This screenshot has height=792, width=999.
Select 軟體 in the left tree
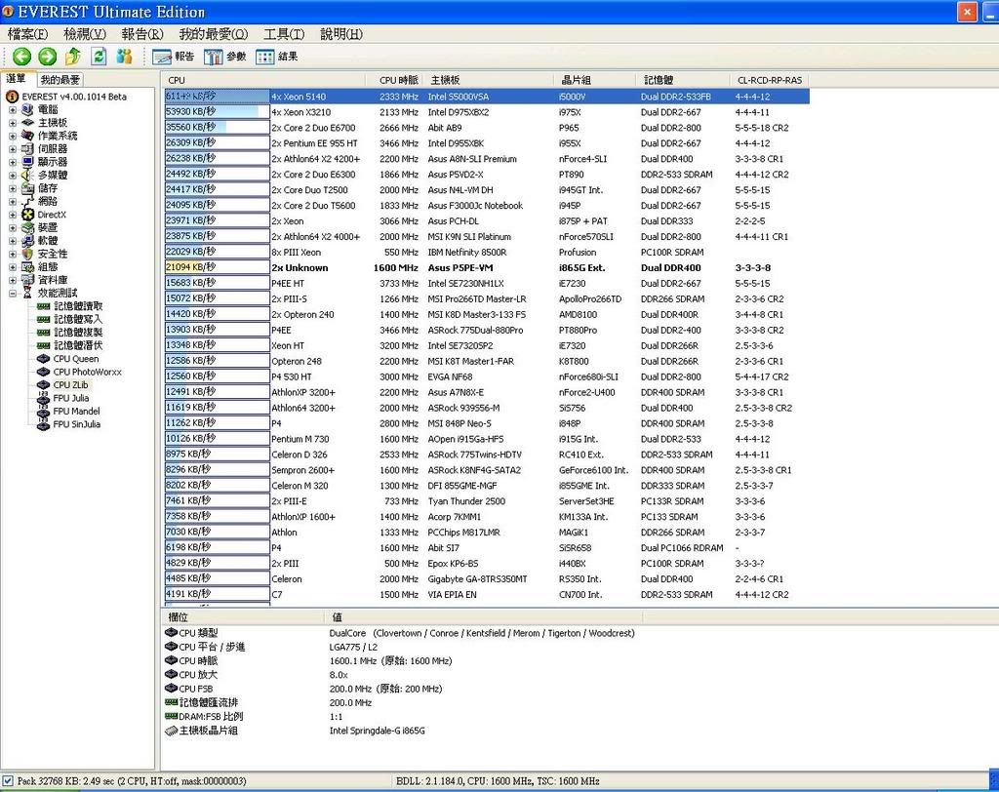click(48, 241)
